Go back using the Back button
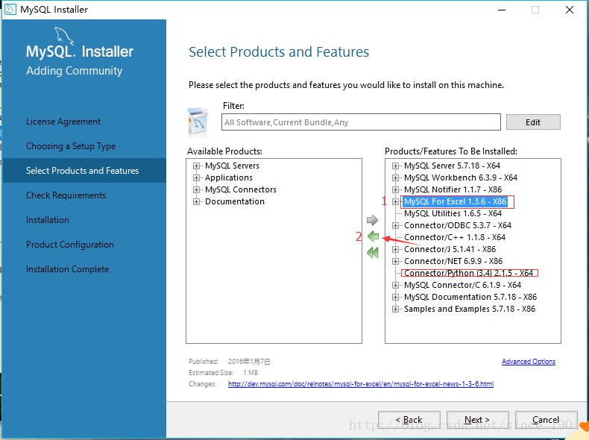This screenshot has height=440, width=589. point(409,420)
